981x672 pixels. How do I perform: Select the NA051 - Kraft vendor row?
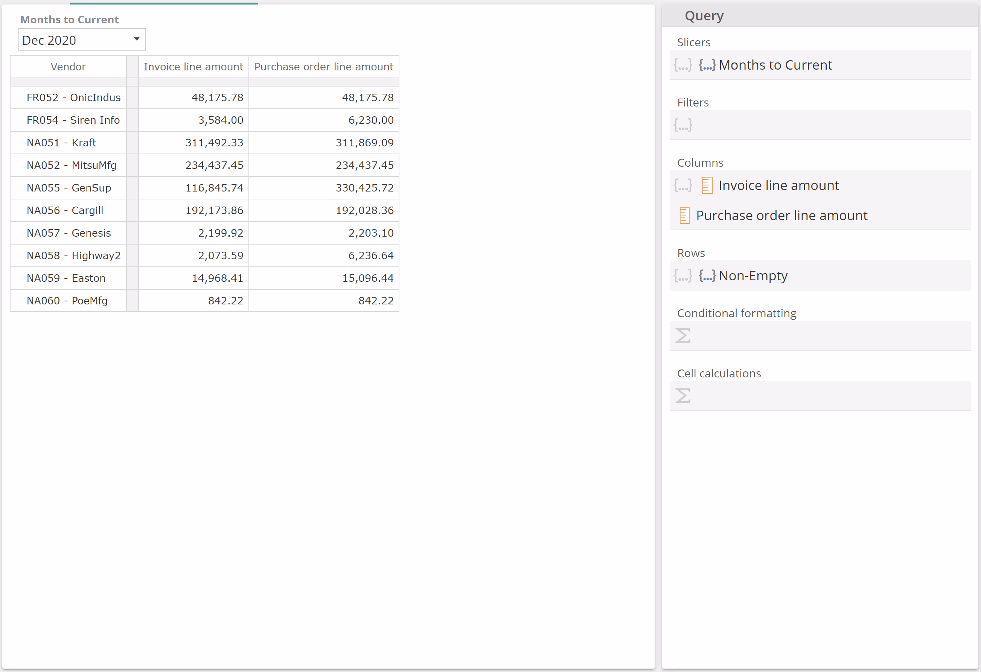point(62,143)
